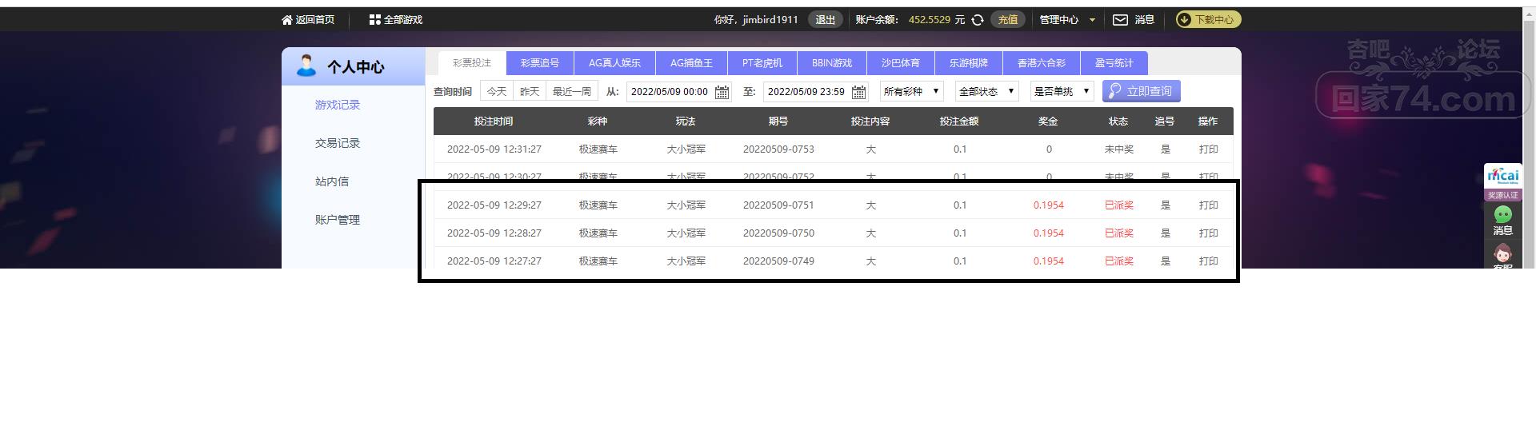The image size is (1536, 438).
Task: Open 游戏记录 in the sidebar
Action: [x=338, y=105]
